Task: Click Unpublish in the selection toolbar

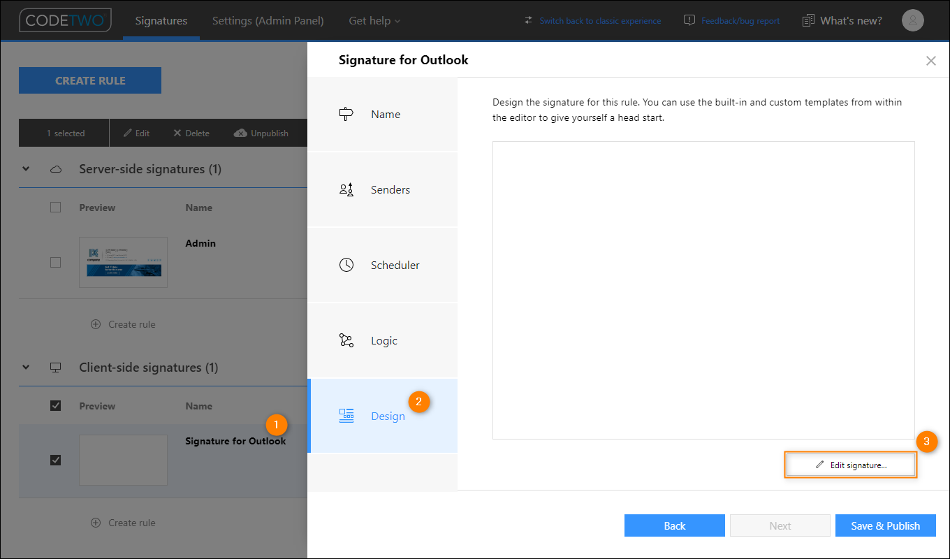Action: pyautogui.click(x=261, y=133)
